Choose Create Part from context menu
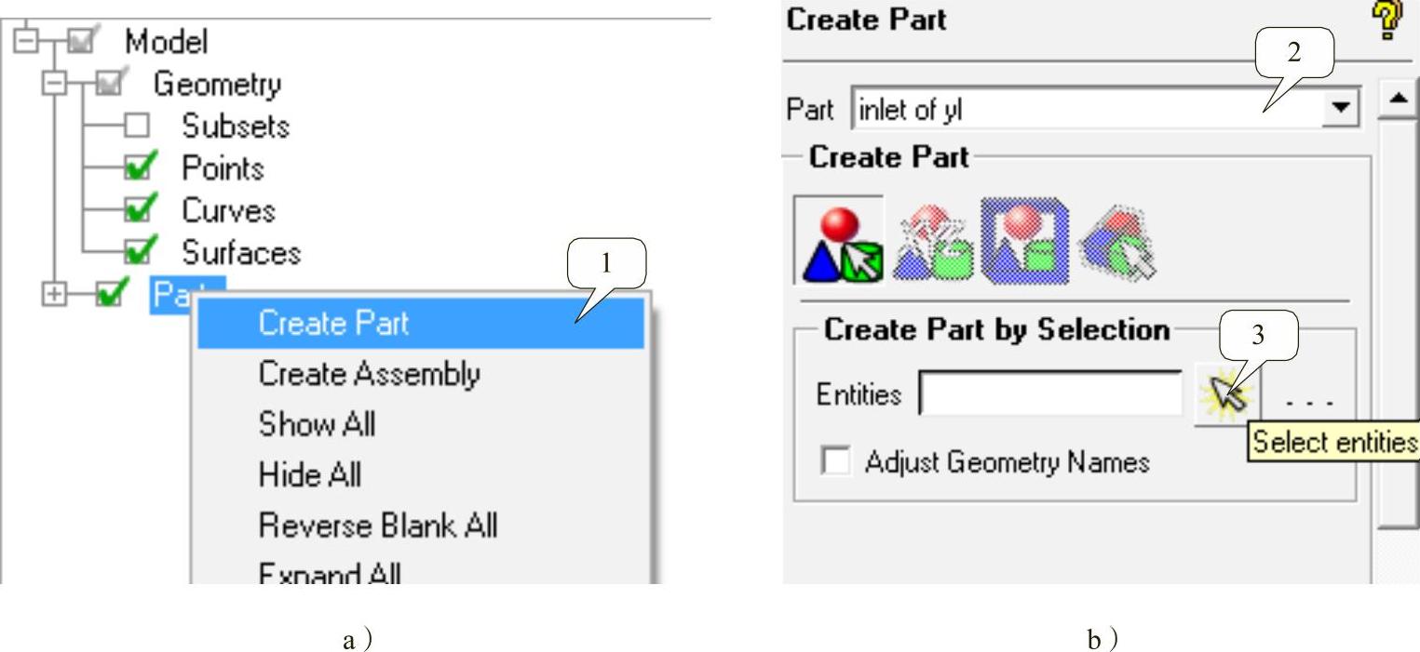This screenshot has width=1420, height=652. coord(420,324)
